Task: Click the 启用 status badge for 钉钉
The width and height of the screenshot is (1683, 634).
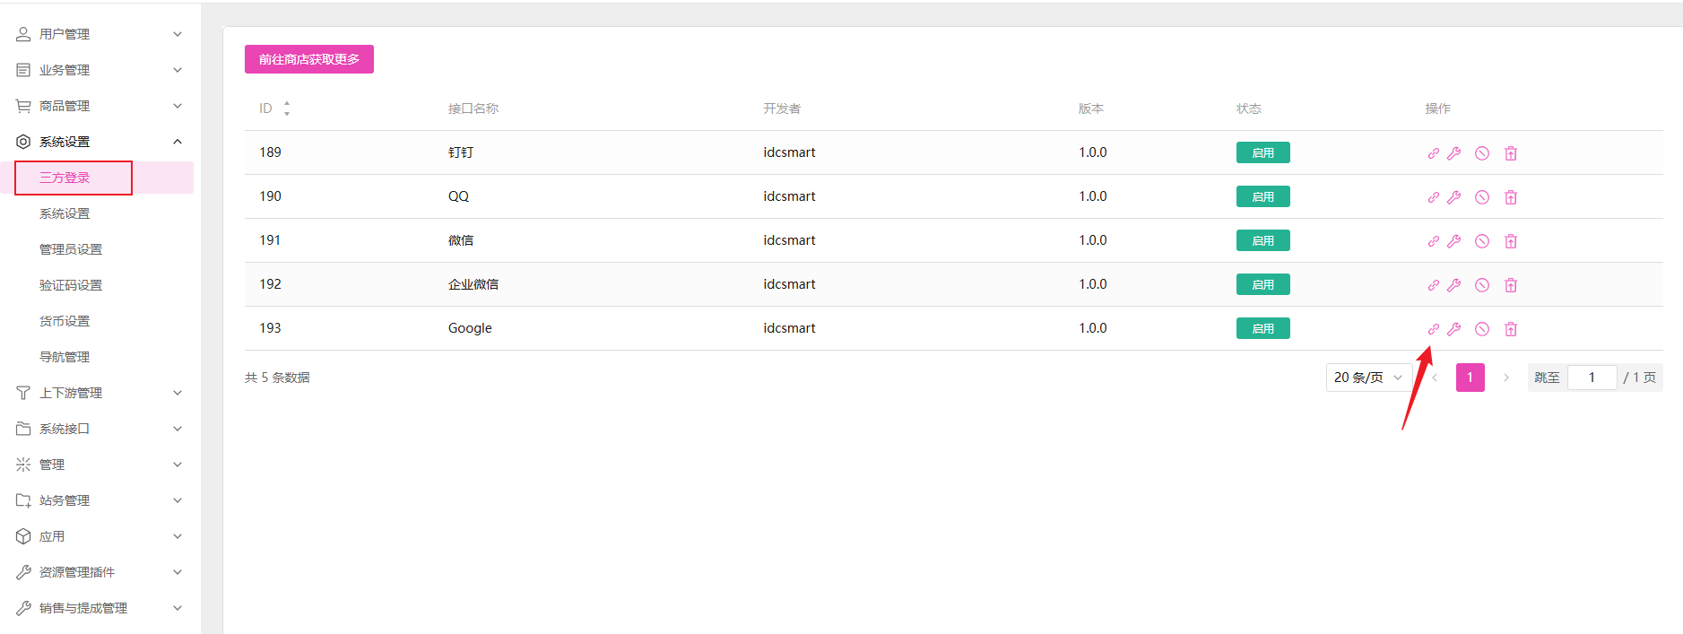Action: point(1262,152)
